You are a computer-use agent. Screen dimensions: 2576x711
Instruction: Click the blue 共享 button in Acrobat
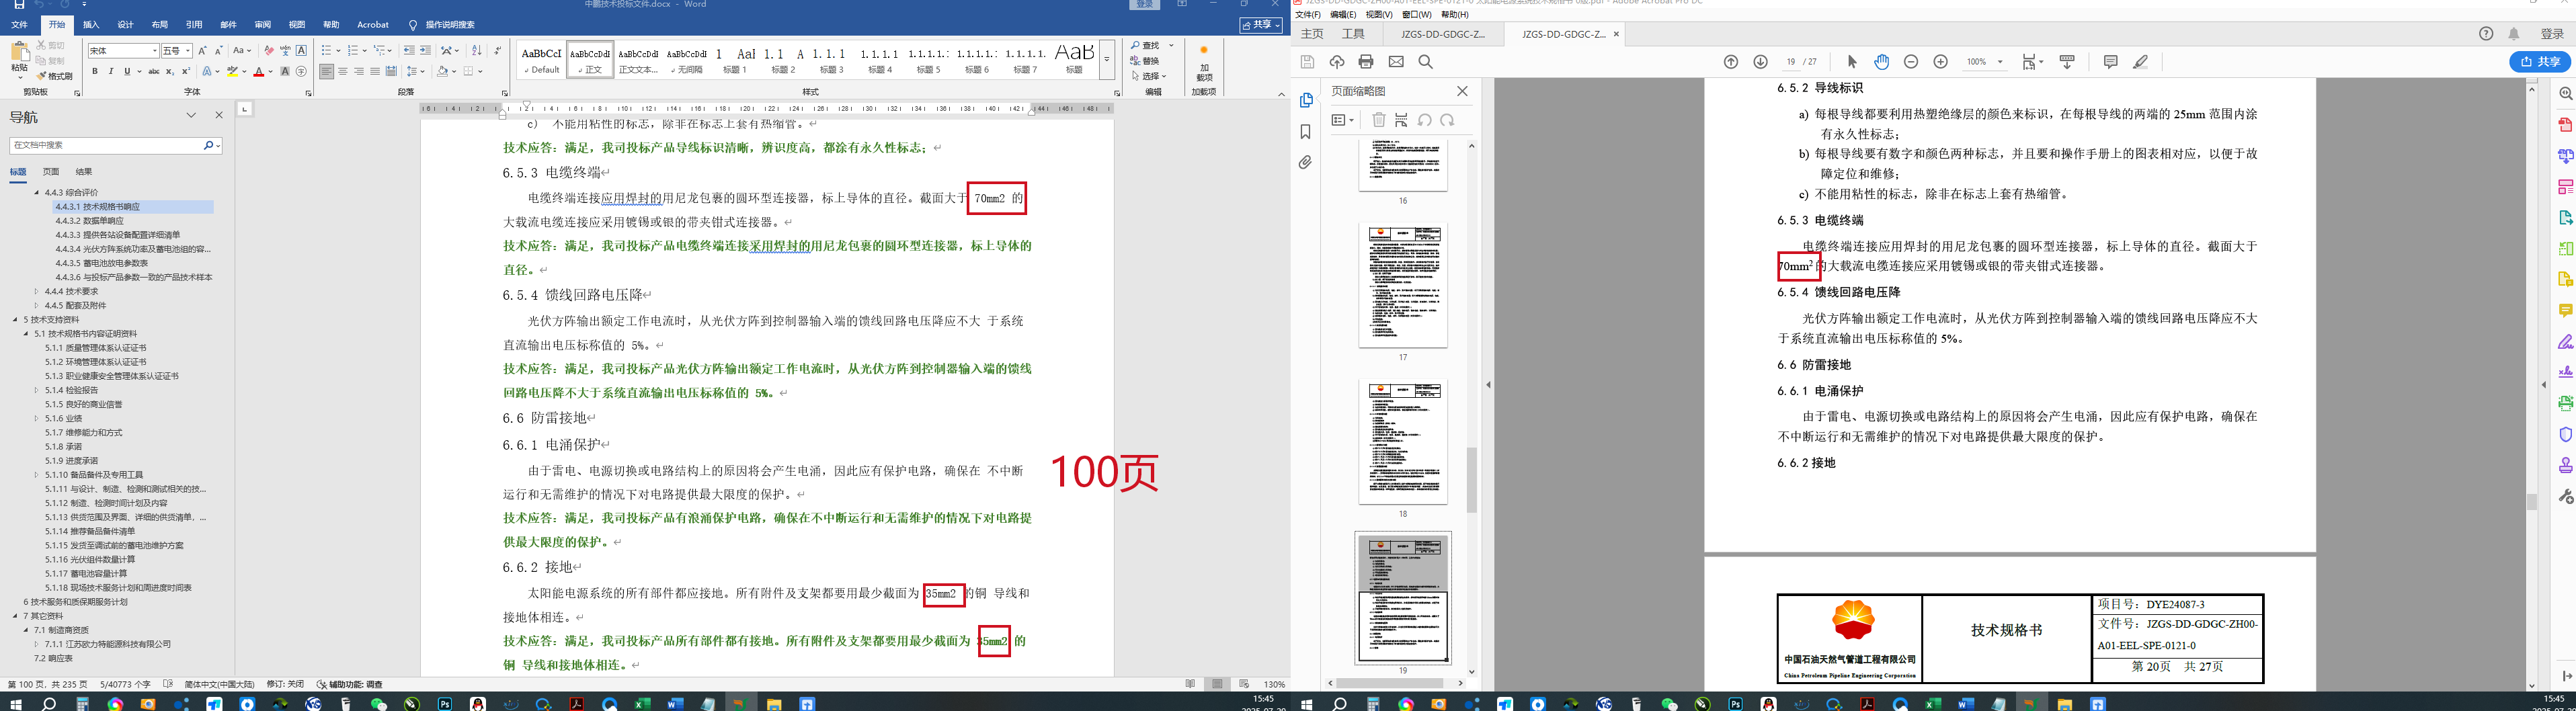(x=2540, y=62)
